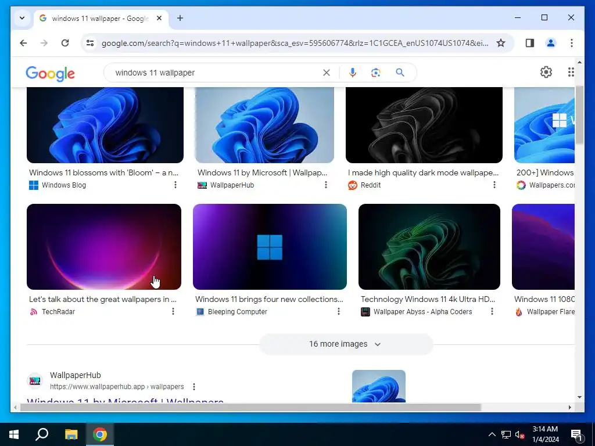This screenshot has width=595, height=446.
Task: Go back to the previous page
Action: click(x=23, y=43)
